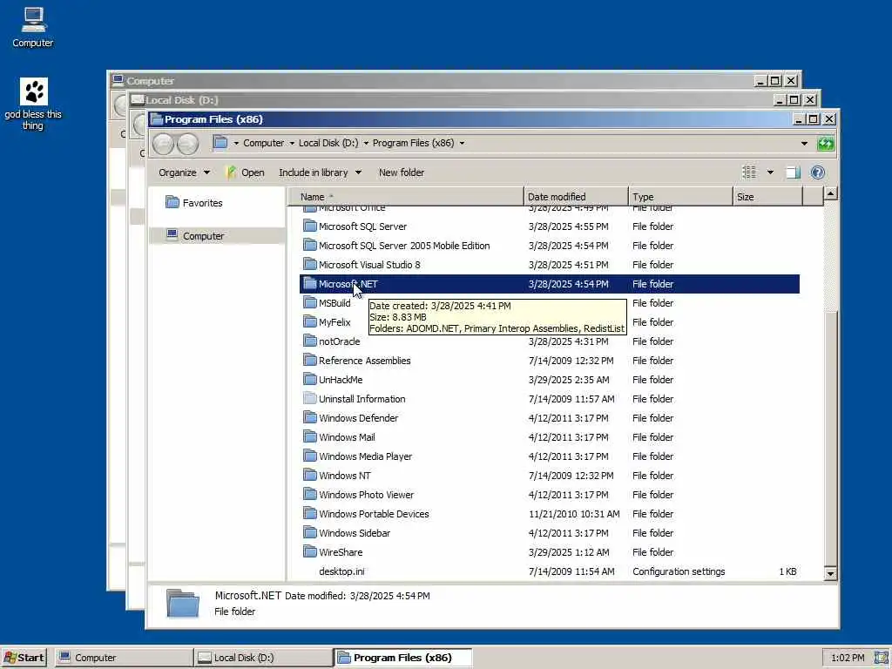Expand the arrow after Program Files (x86) breadcrumb
This screenshot has width=892, height=669.
tap(462, 144)
